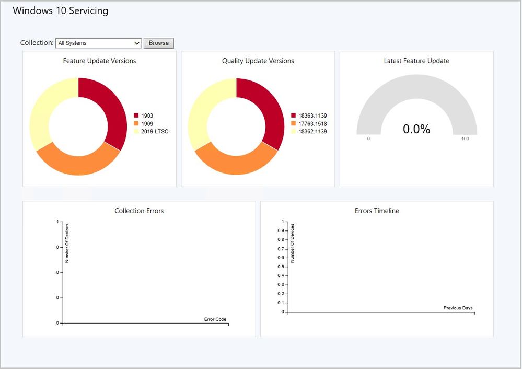The image size is (522, 369).
Task: Click the 0.0% gauge value
Action: pos(416,129)
